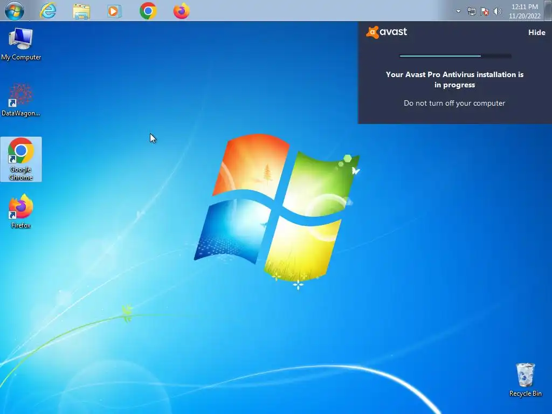Open the Action Center flag icon
552x414 pixels.
(485, 11)
